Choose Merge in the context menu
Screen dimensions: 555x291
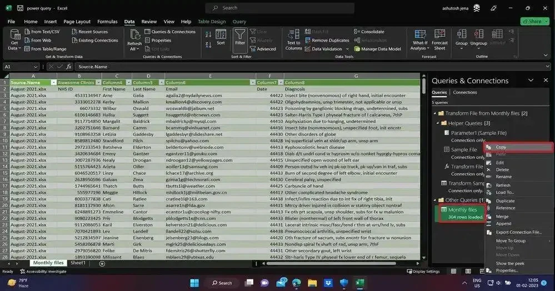pyautogui.click(x=502, y=216)
